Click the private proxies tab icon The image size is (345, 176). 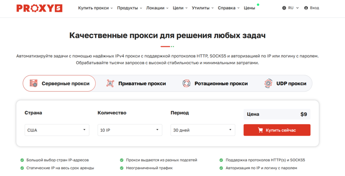(x=110, y=83)
